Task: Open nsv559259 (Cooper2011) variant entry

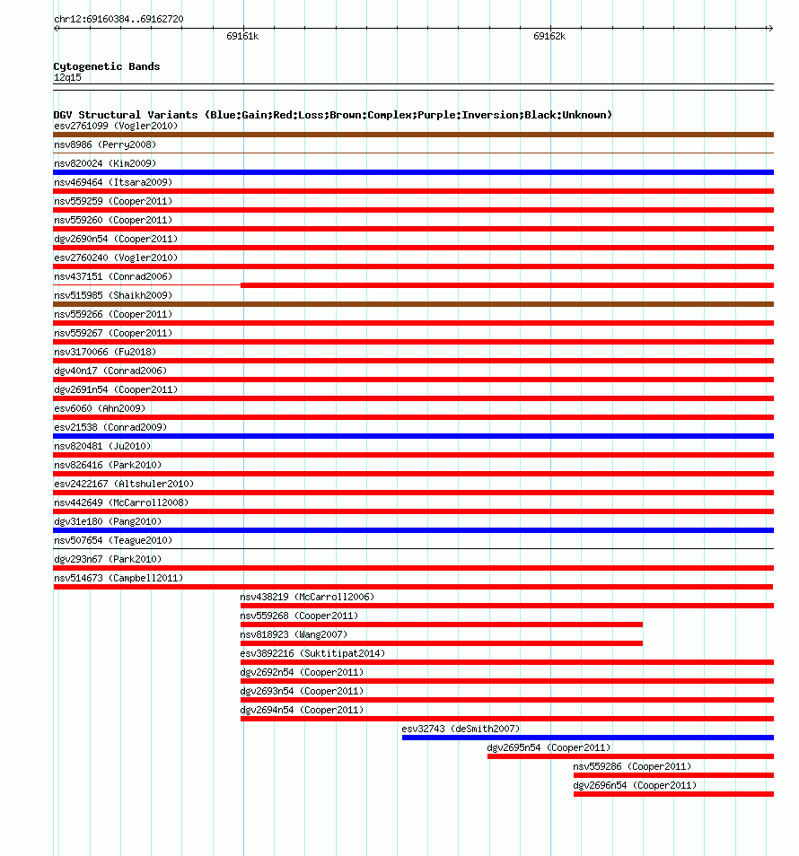Action: pos(113,202)
